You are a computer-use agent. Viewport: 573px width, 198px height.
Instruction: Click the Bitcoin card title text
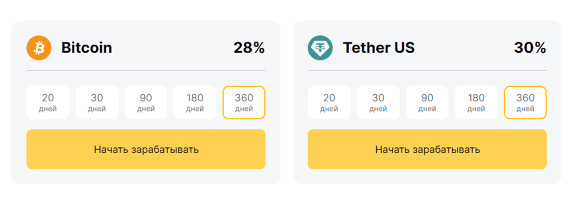point(86,48)
